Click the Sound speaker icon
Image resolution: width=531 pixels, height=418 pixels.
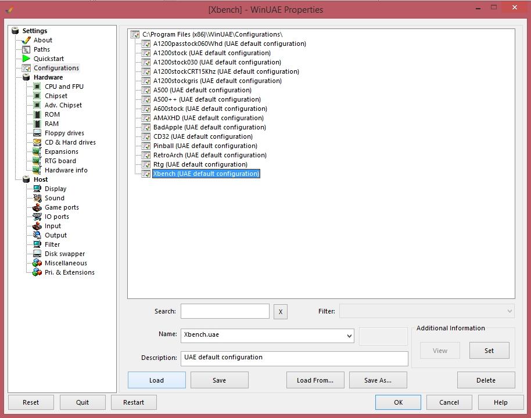(x=37, y=198)
